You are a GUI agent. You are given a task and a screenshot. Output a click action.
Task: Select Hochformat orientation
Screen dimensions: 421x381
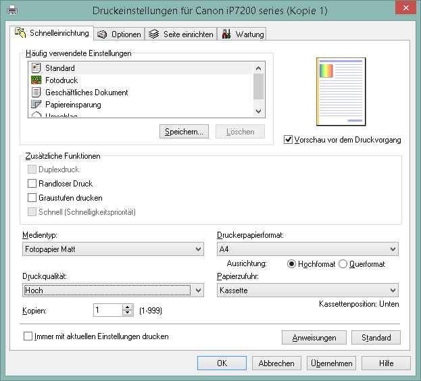[291, 264]
